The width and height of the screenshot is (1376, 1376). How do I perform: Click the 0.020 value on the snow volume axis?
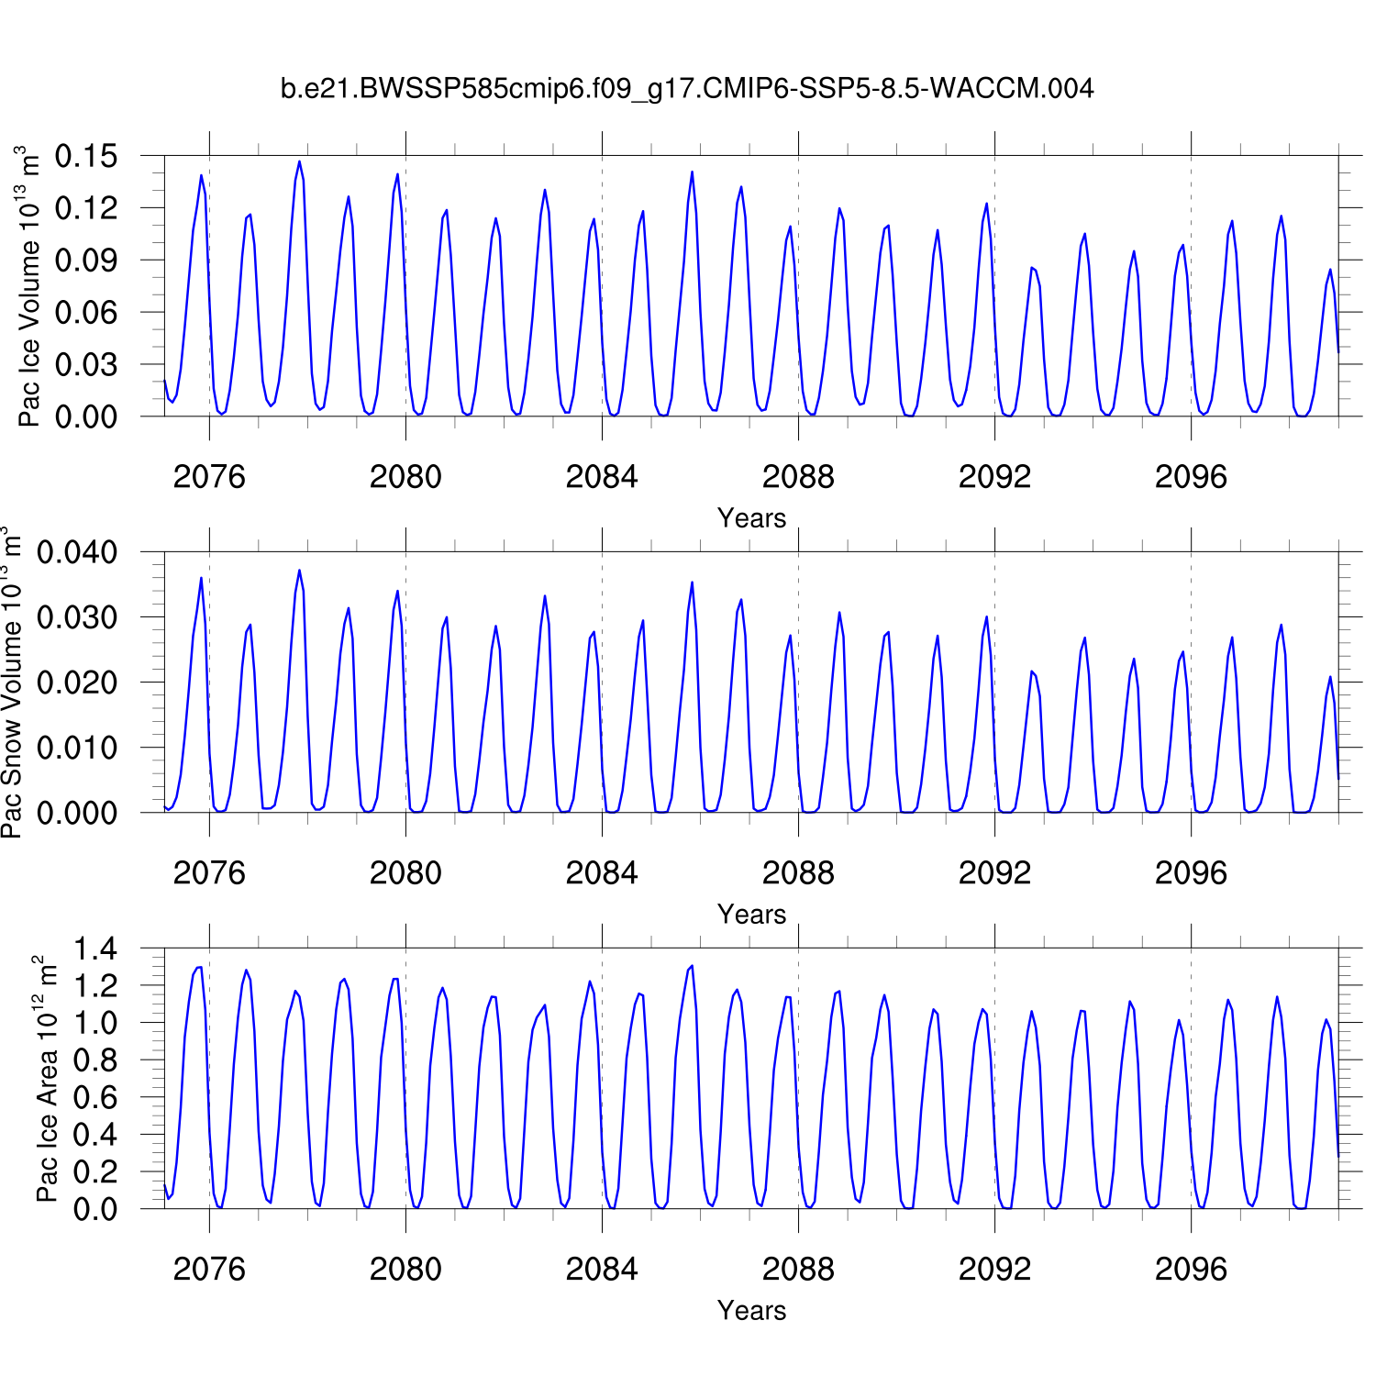point(77,683)
